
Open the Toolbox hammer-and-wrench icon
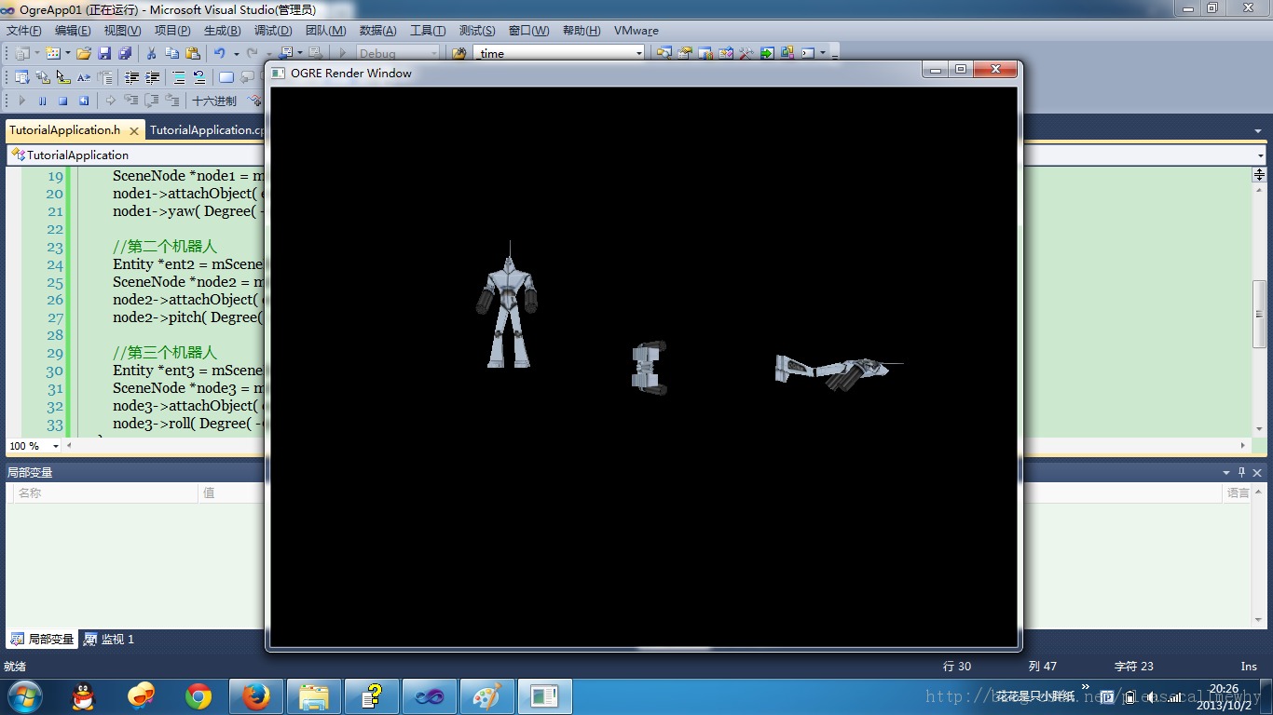point(746,53)
